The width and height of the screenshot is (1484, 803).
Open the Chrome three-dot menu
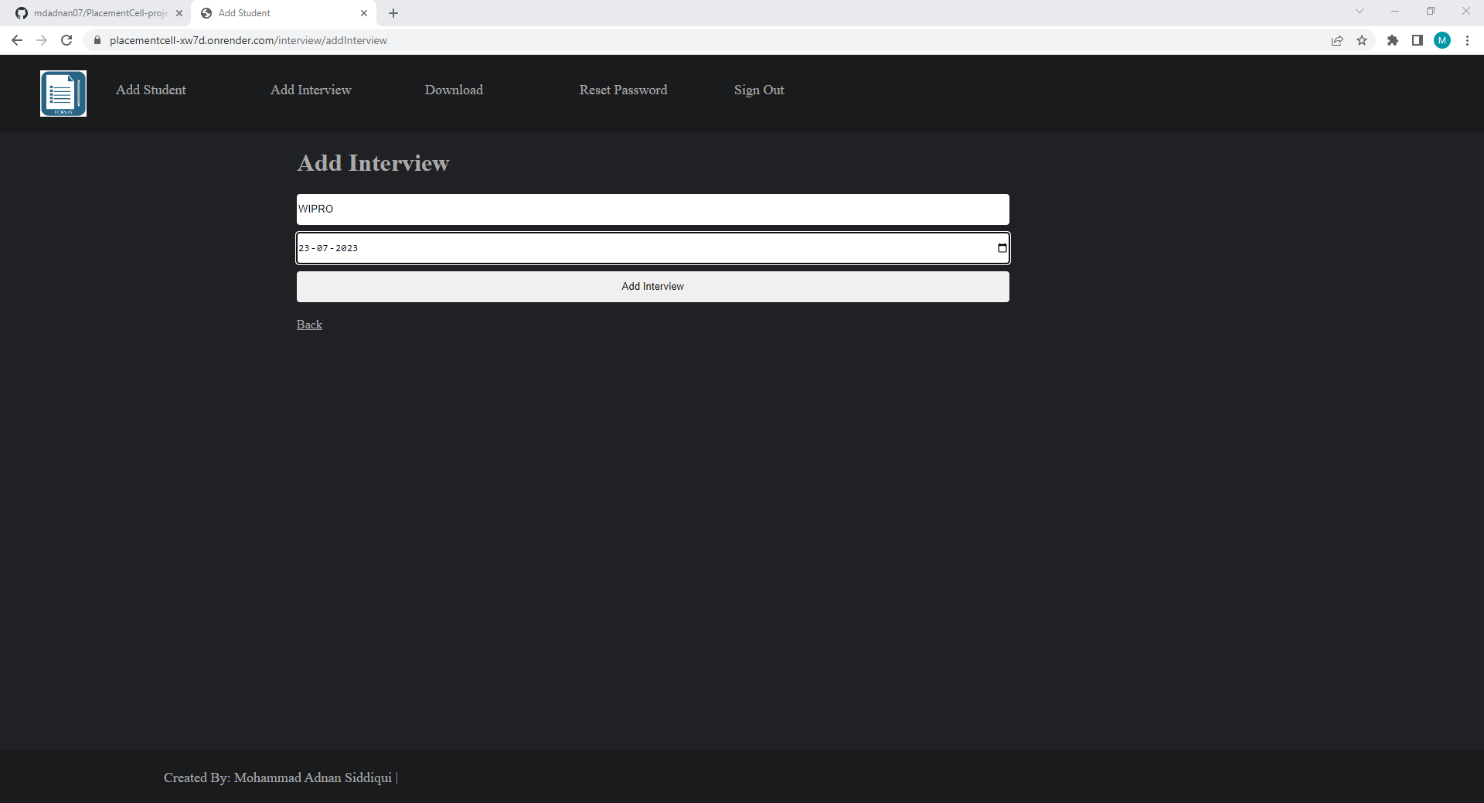pyautogui.click(x=1467, y=40)
